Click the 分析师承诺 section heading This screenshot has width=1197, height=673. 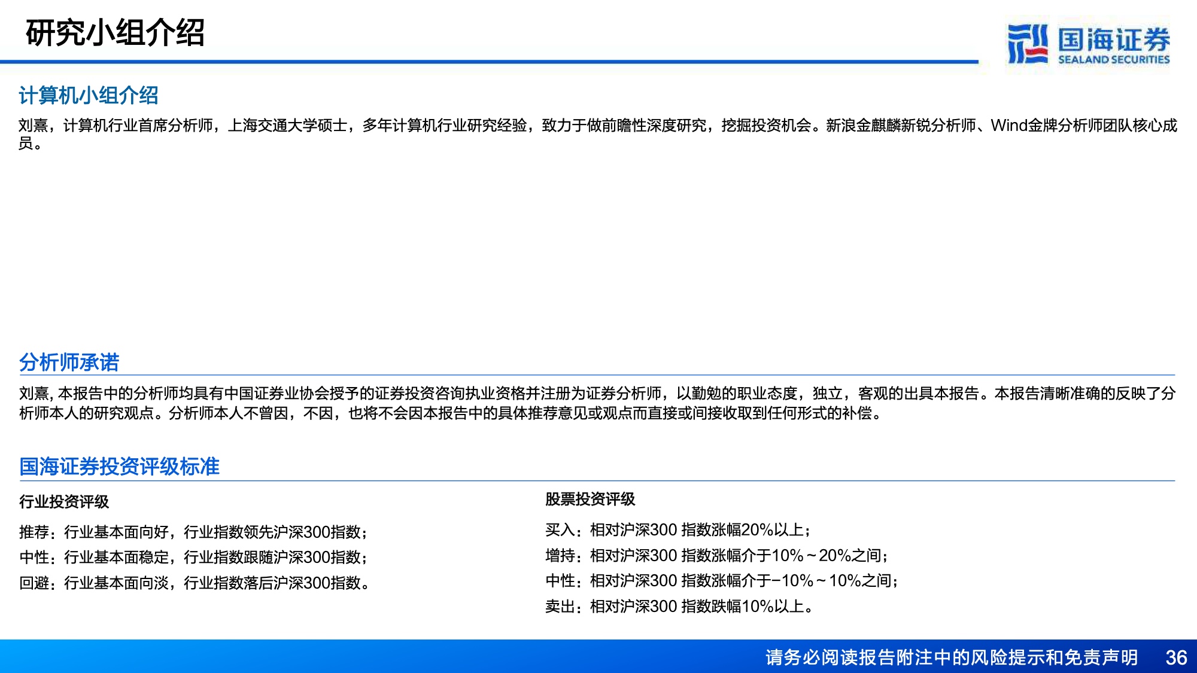69,362
